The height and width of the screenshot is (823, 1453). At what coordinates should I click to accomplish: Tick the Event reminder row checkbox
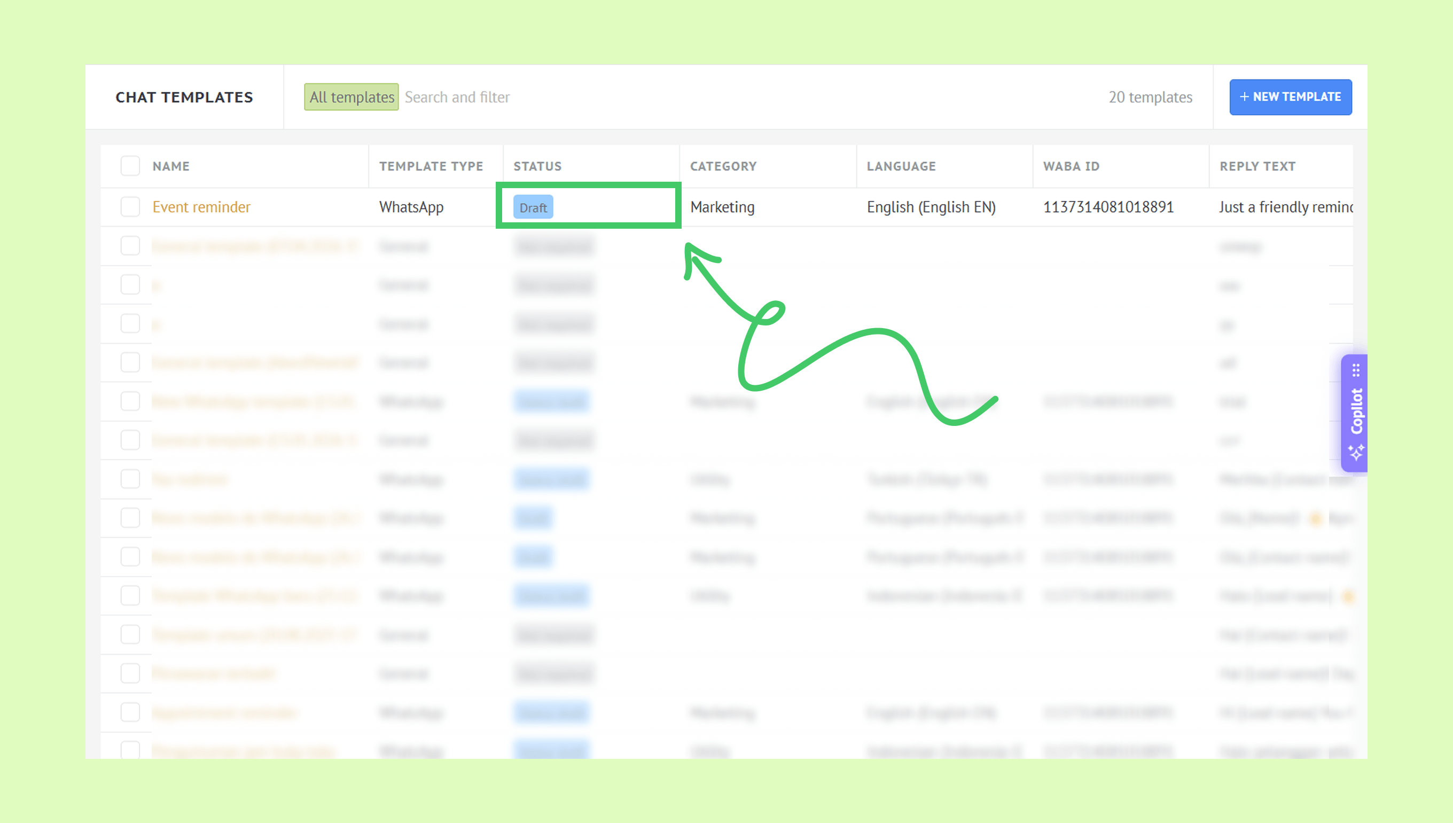click(130, 207)
